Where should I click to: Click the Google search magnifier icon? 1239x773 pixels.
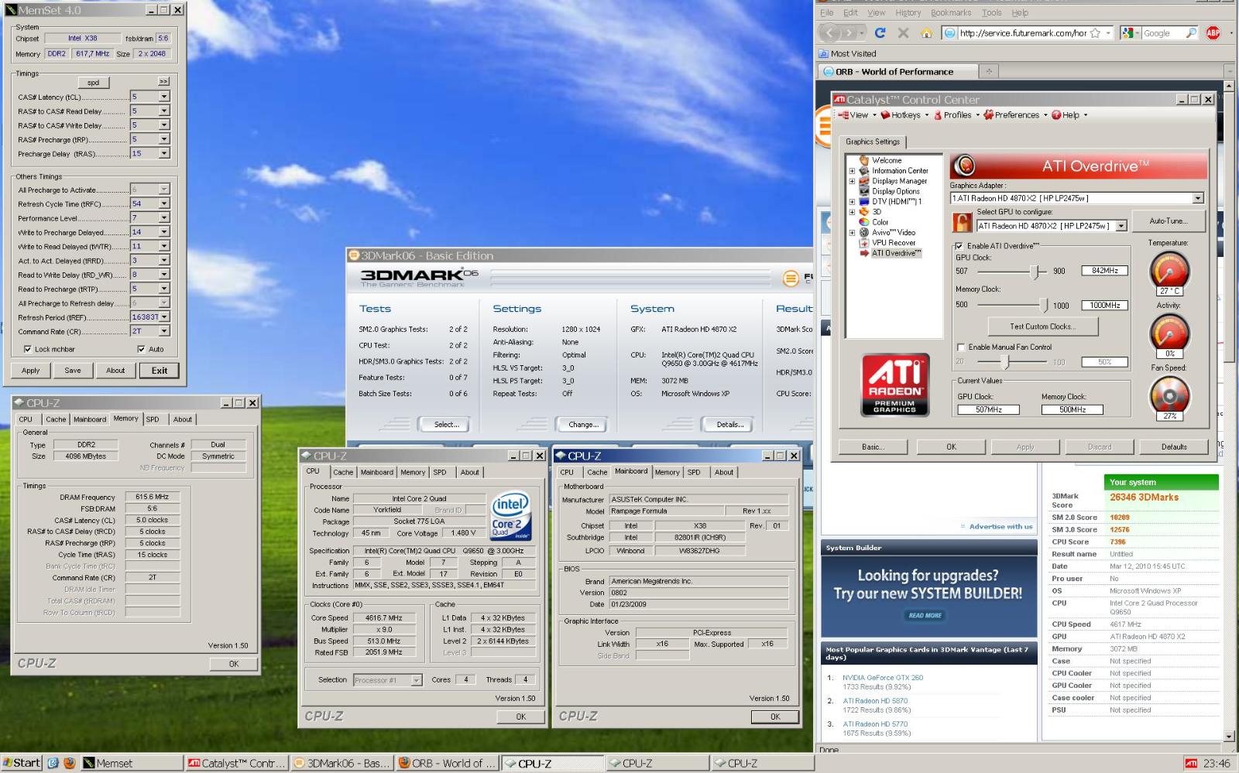[1191, 32]
